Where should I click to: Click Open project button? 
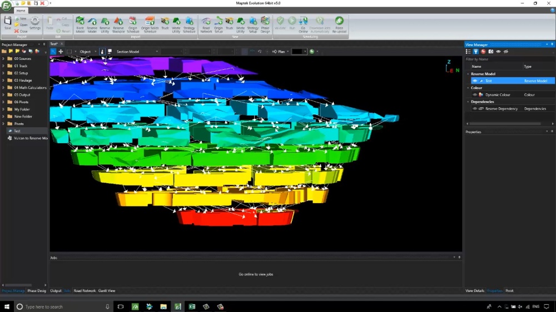point(21,25)
